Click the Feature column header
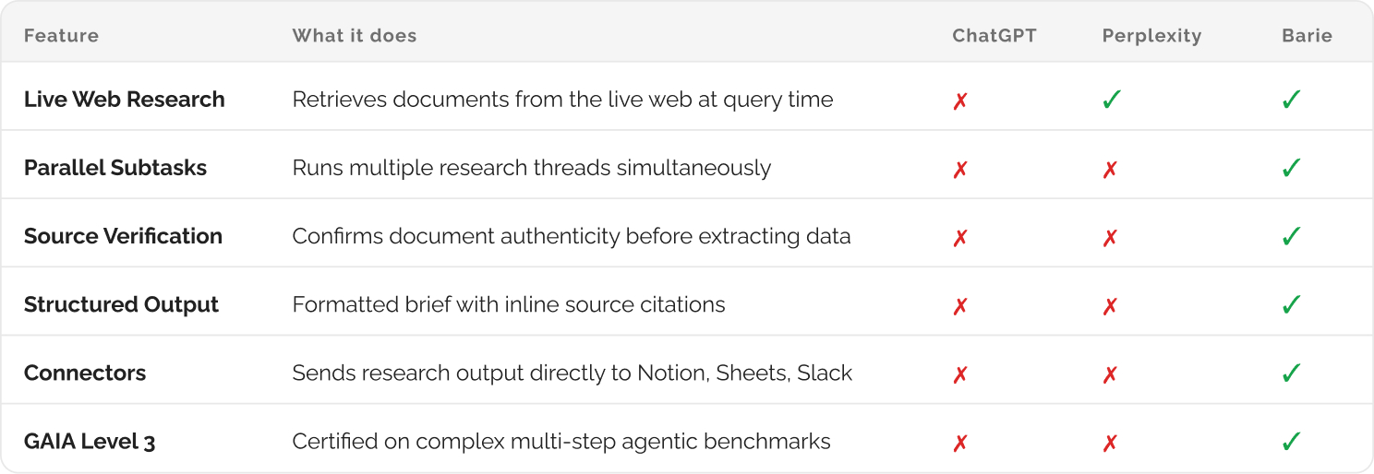The image size is (1374, 474). (61, 36)
